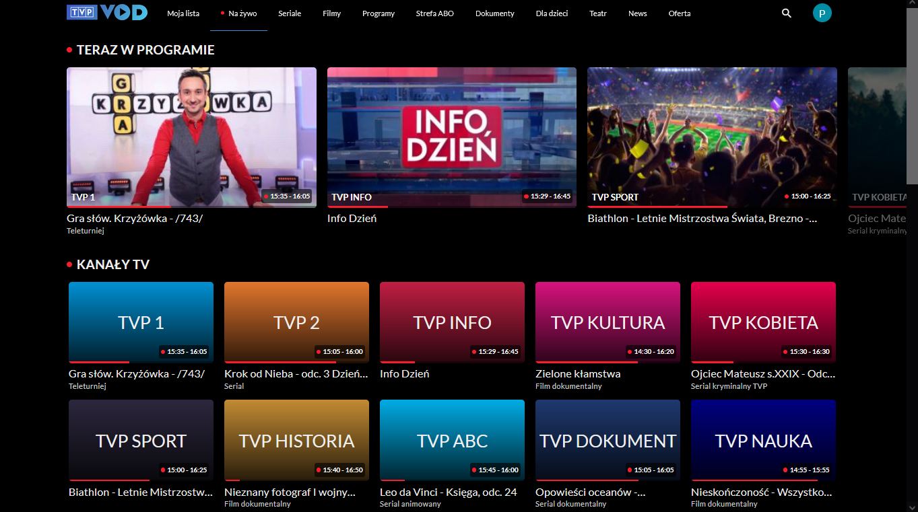This screenshot has height=512, width=918.
Task: Open the Seriale section
Action: click(x=290, y=13)
